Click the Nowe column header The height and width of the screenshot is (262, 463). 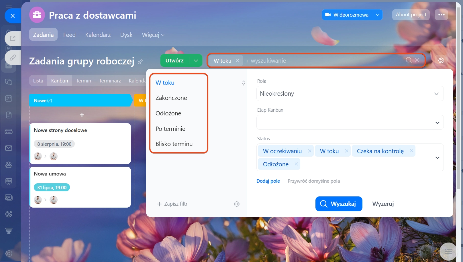[x=81, y=100]
